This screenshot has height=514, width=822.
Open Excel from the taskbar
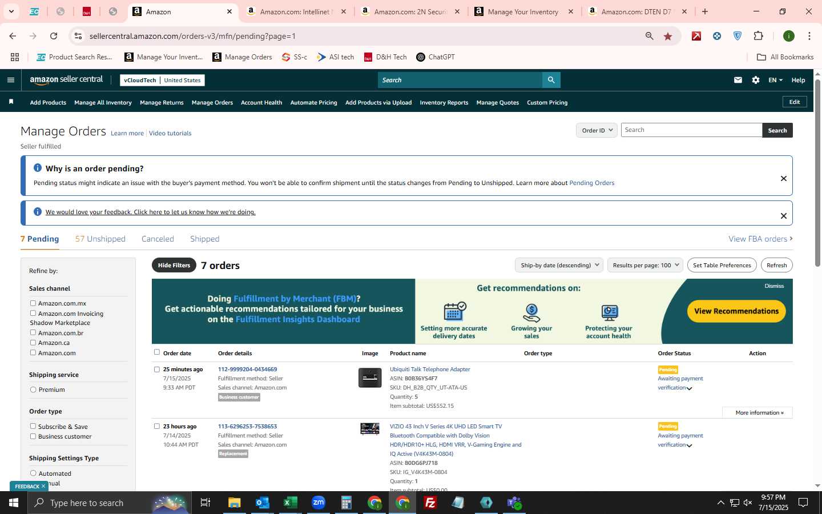point(290,503)
